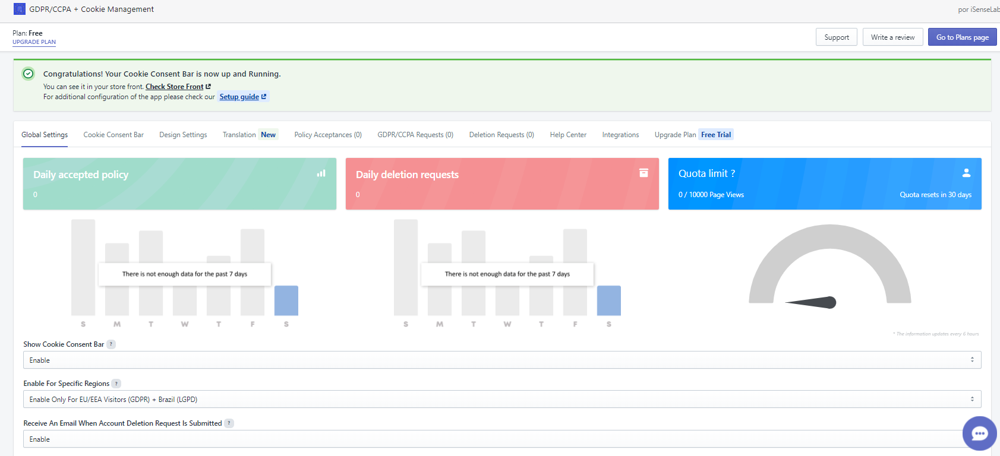Click the green success checkmark icon
The height and width of the screenshot is (456, 1000).
(28, 74)
